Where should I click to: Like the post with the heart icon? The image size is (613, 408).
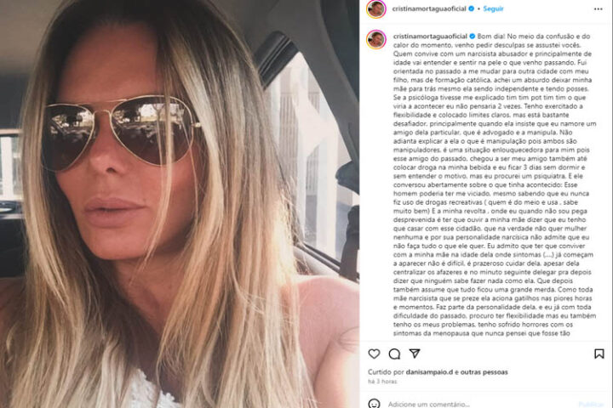tap(374, 354)
